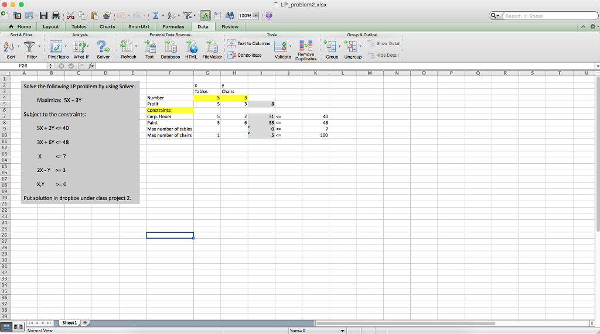Open Ungroup dropdown arrow
The image size is (600, 334).
point(360,47)
